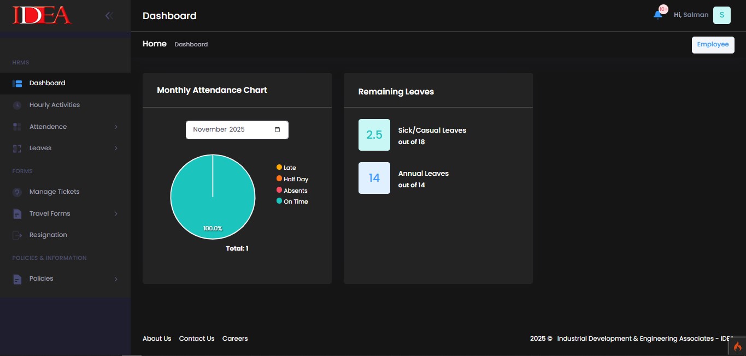This screenshot has width=746, height=356.
Task: Click the Employee button
Action: click(713, 45)
